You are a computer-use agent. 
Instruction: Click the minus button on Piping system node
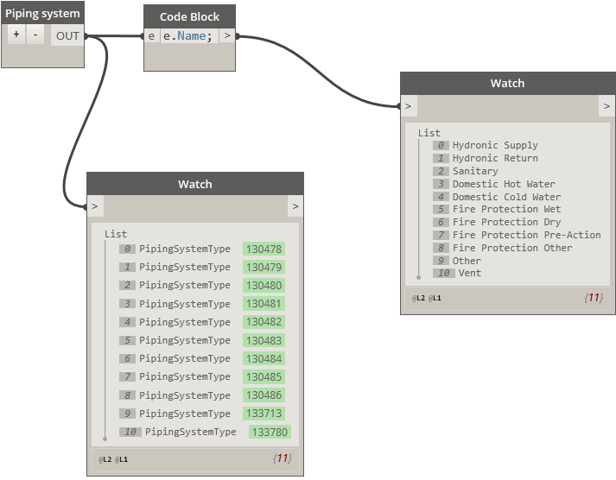[x=35, y=35]
